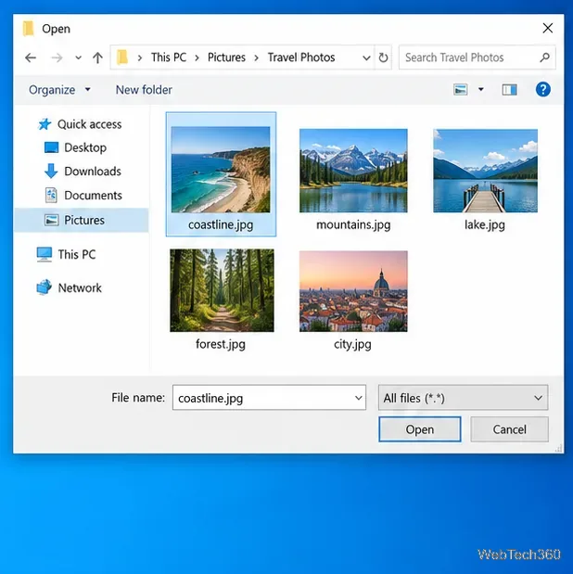Screen dimensions: 573x574
Task: Click the forest.jpg file name label
Action: click(x=221, y=344)
